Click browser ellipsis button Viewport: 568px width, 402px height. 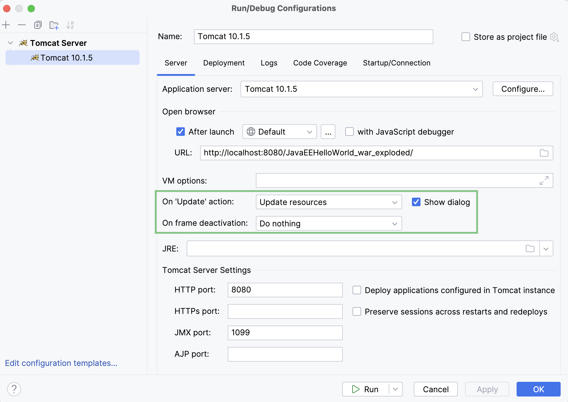(328, 132)
